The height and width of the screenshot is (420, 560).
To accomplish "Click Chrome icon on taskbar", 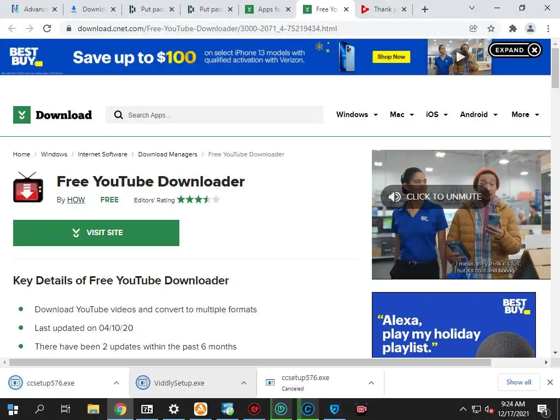I will (120, 409).
